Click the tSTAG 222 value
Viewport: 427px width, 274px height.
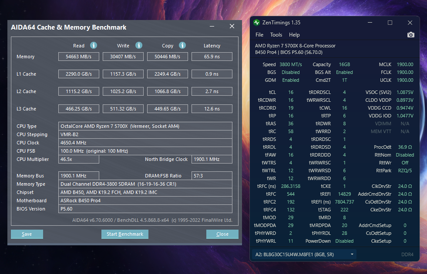tap(344, 210)
